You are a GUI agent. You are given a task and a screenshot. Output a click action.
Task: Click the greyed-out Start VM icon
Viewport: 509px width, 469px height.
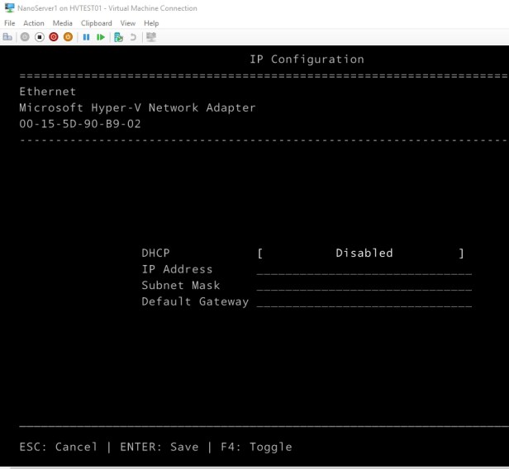click(x=25, y=37)
